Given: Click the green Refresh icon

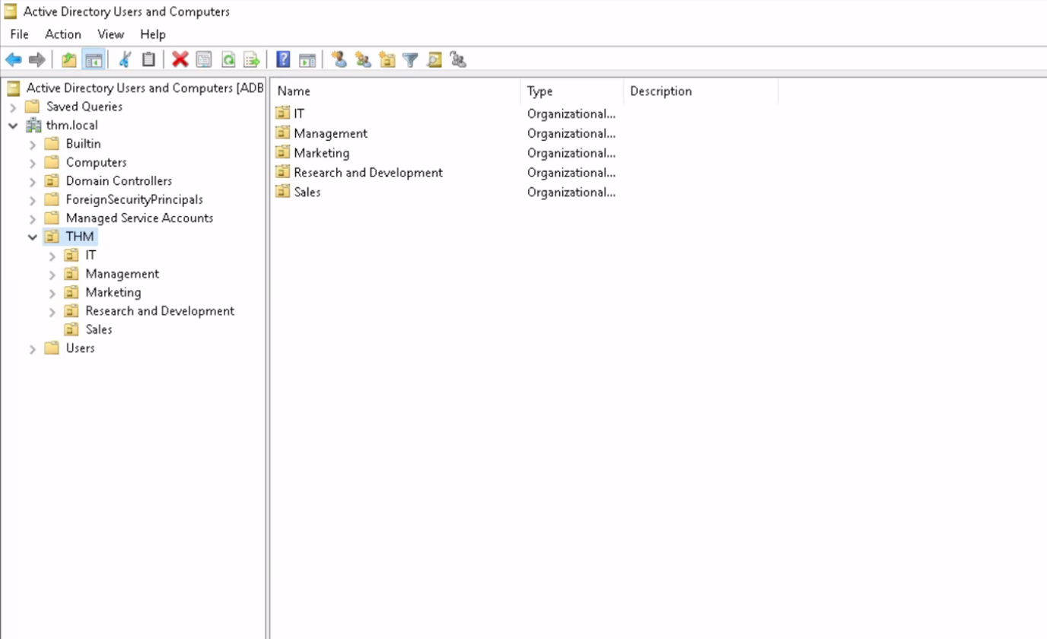Looking at the screenshot, I should pos(228,59).
